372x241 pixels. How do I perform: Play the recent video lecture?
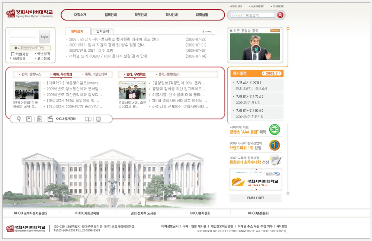(255, 49)
